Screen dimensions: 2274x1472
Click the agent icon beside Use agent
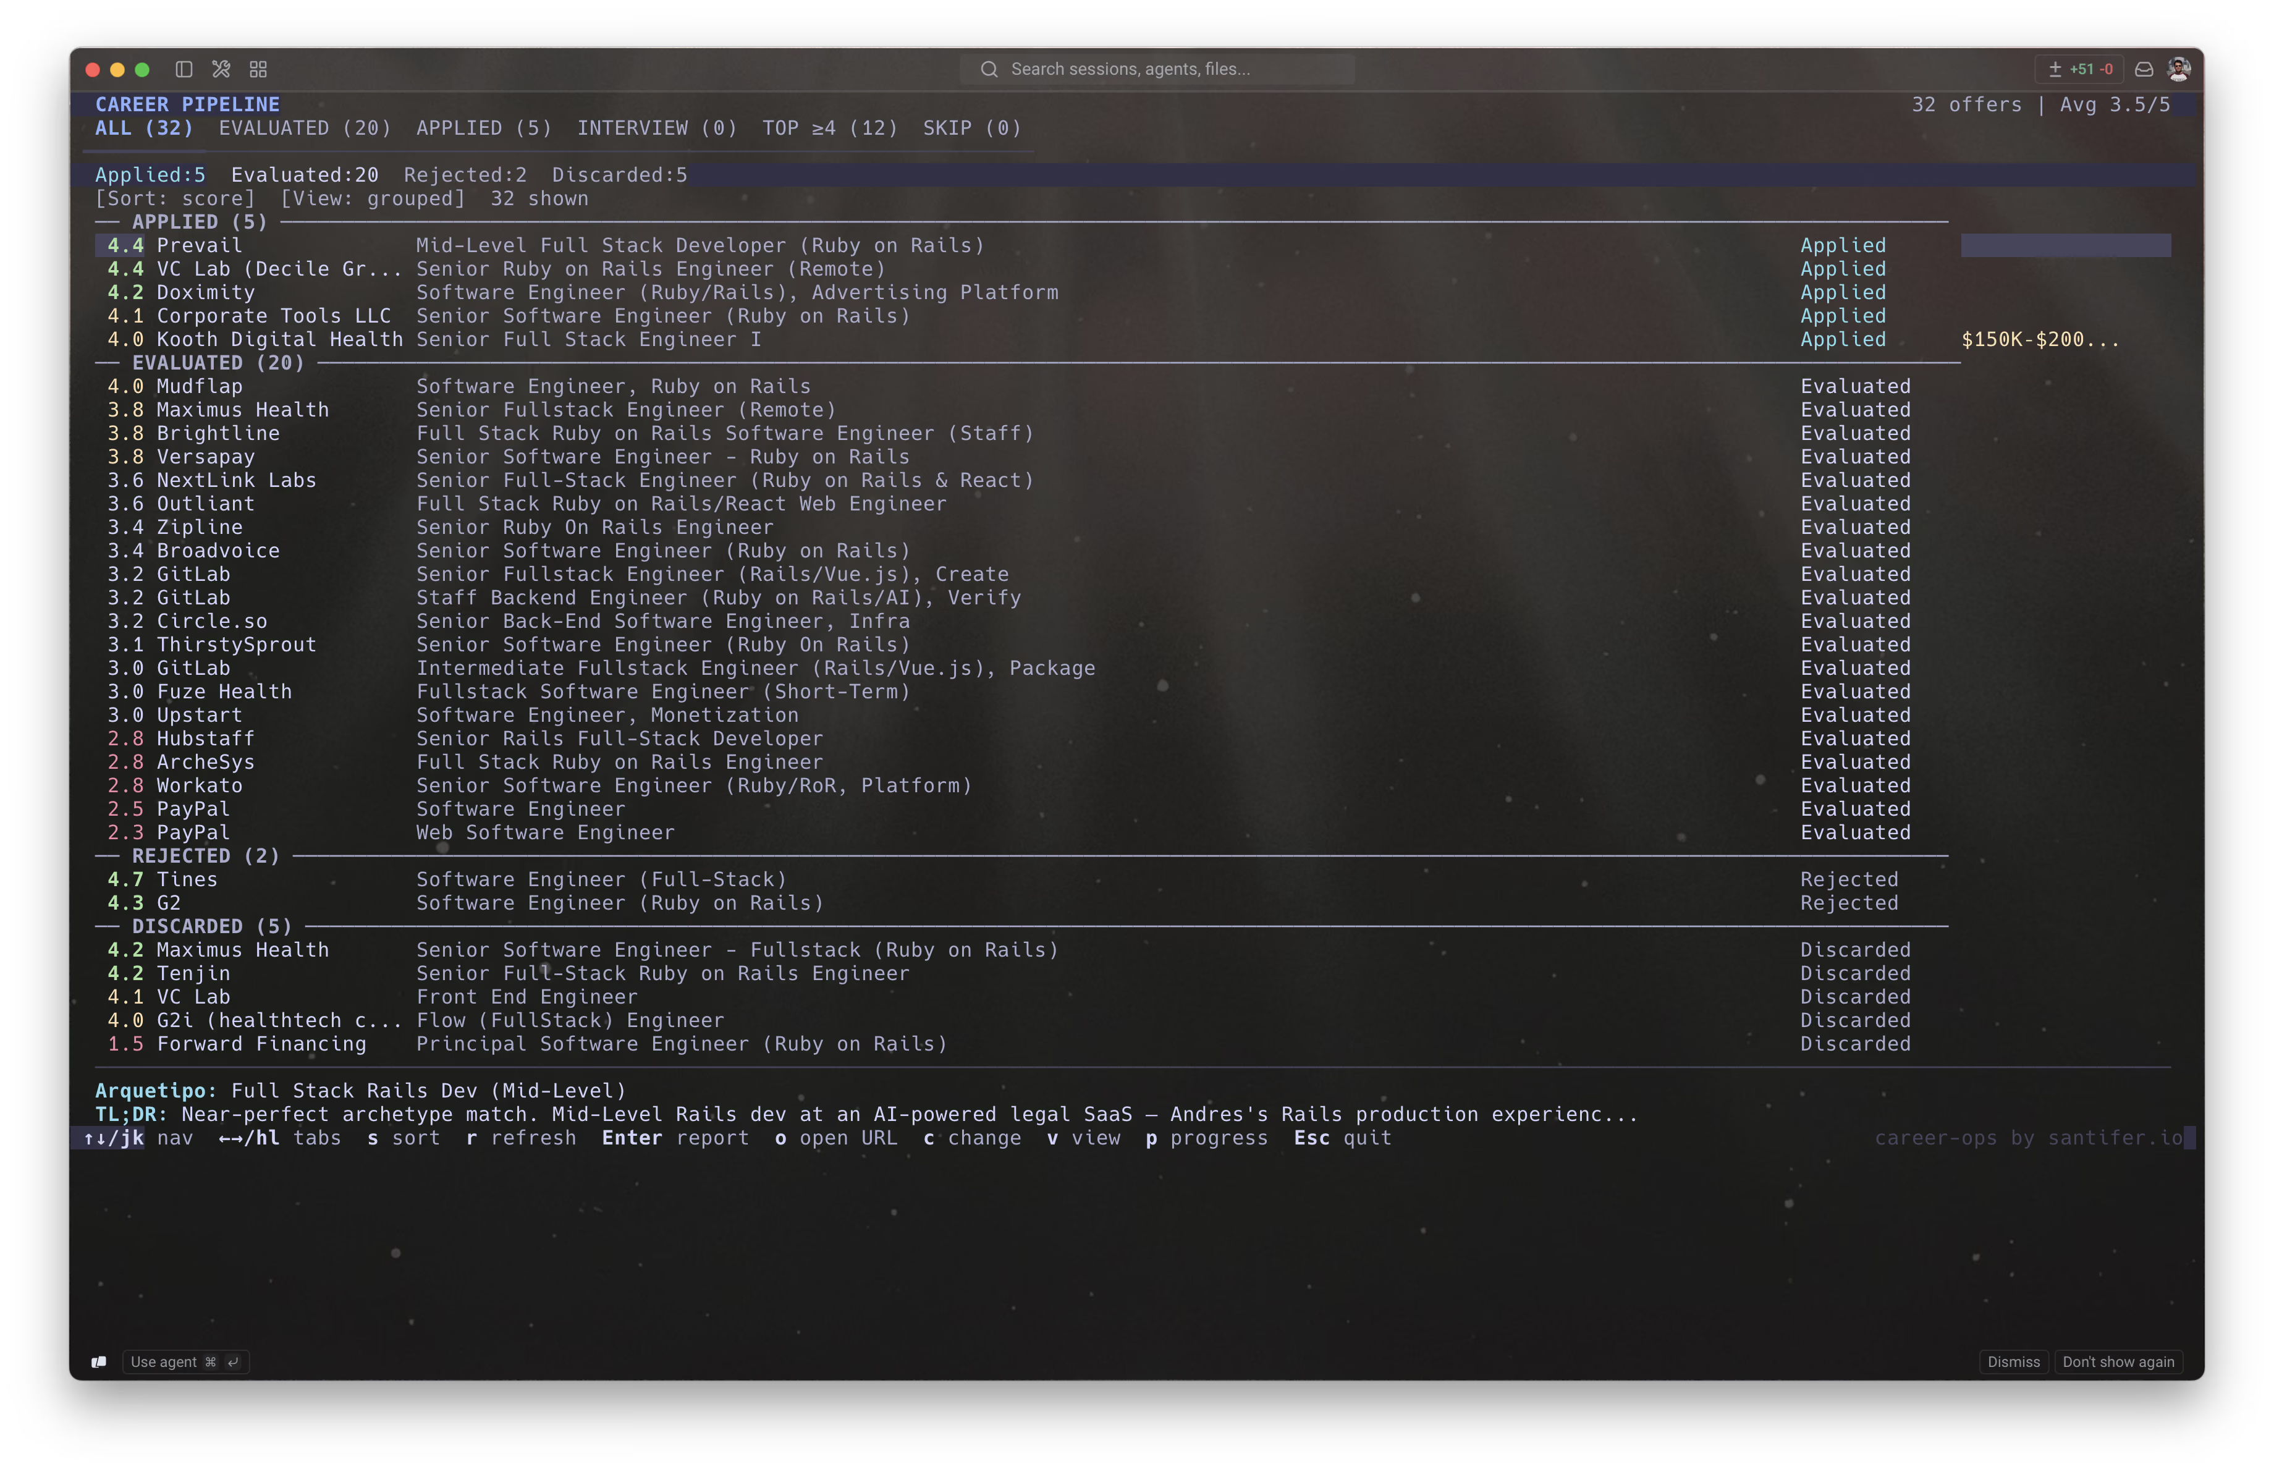pos(98,1361)
